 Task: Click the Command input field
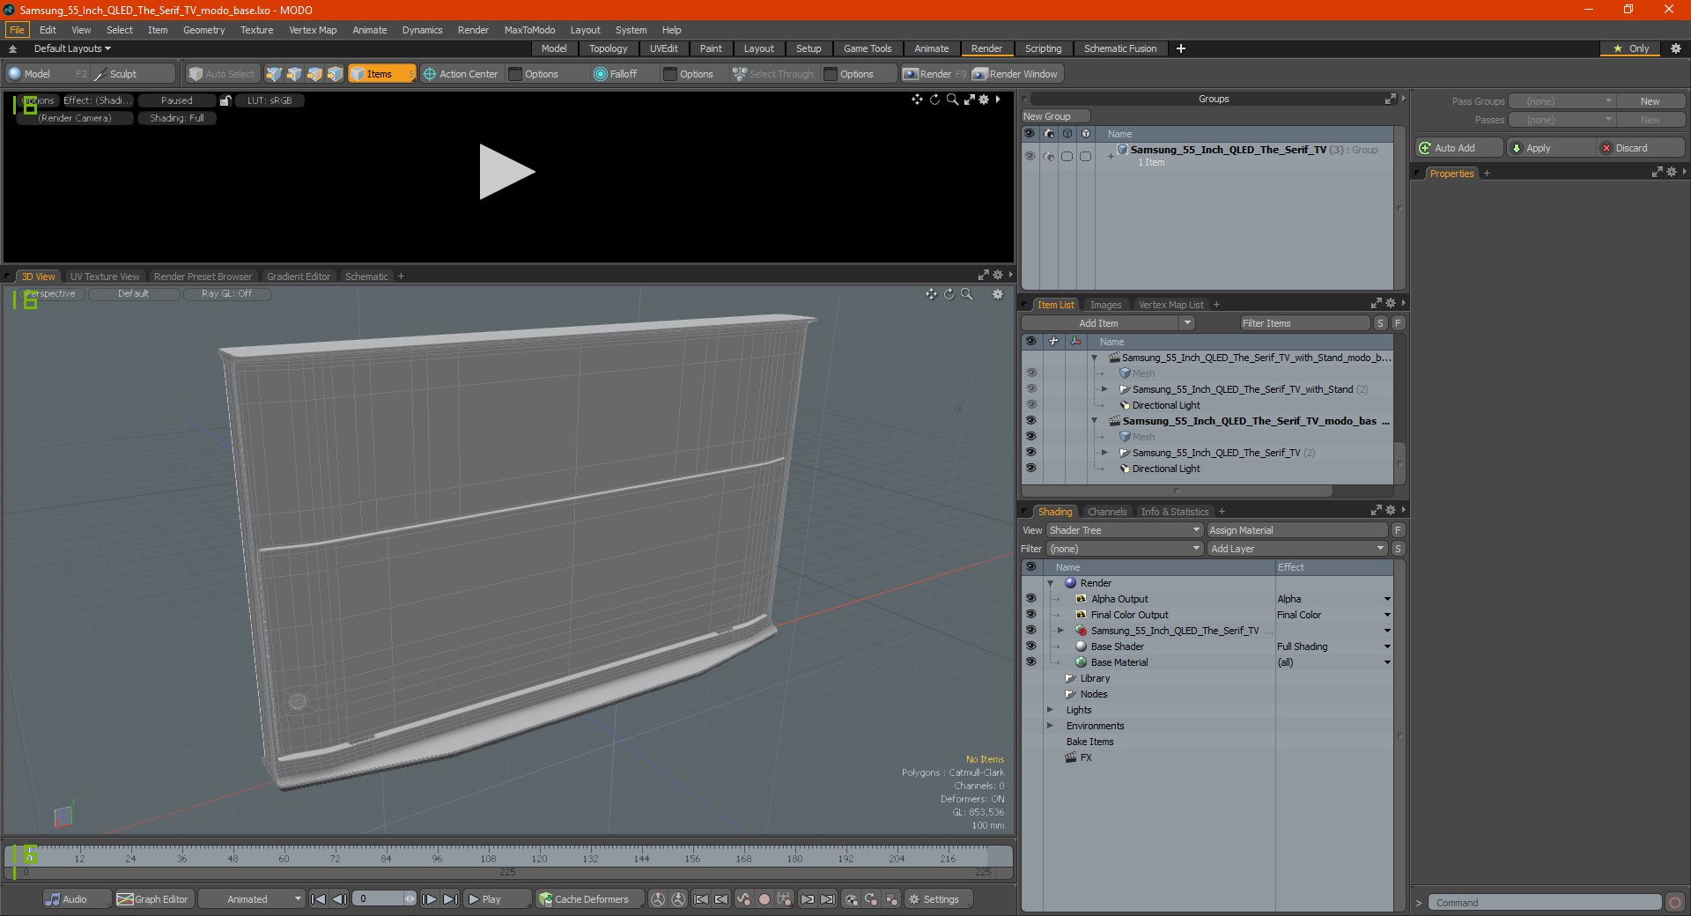tap(1545, 903)
